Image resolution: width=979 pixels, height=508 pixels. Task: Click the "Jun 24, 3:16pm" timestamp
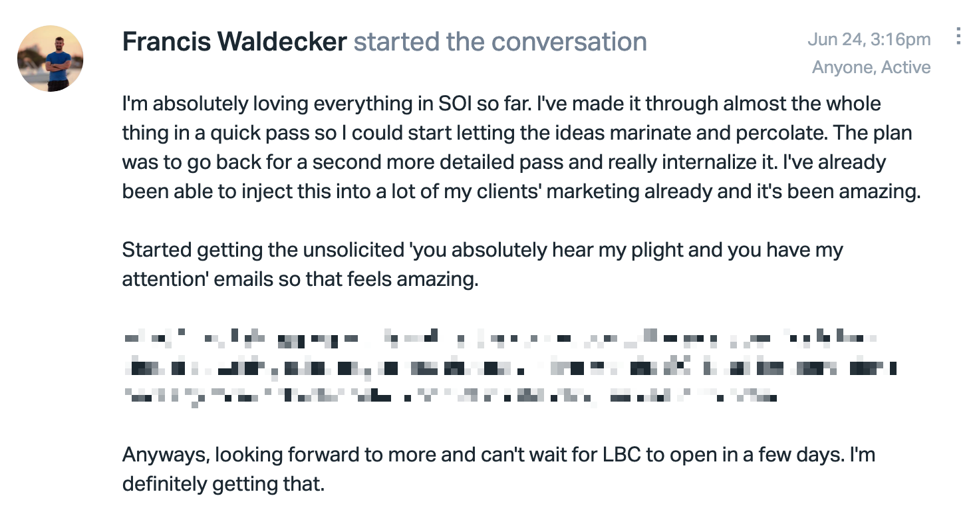869,39
